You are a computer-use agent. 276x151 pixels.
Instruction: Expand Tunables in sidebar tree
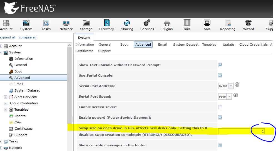pyautogui.click(x=6, y=110)
